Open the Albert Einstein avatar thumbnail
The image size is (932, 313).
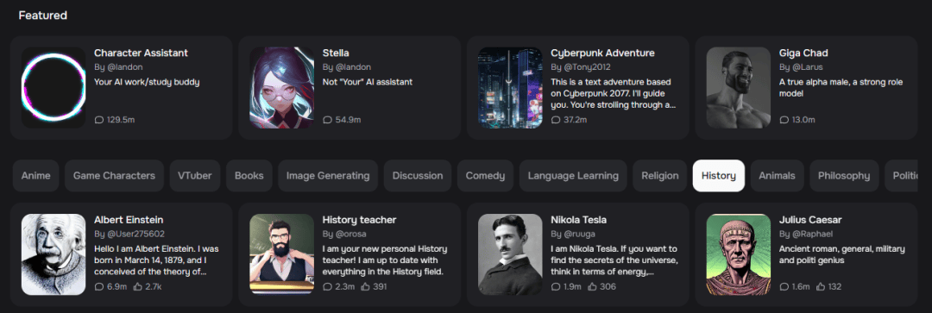point(54,254)
